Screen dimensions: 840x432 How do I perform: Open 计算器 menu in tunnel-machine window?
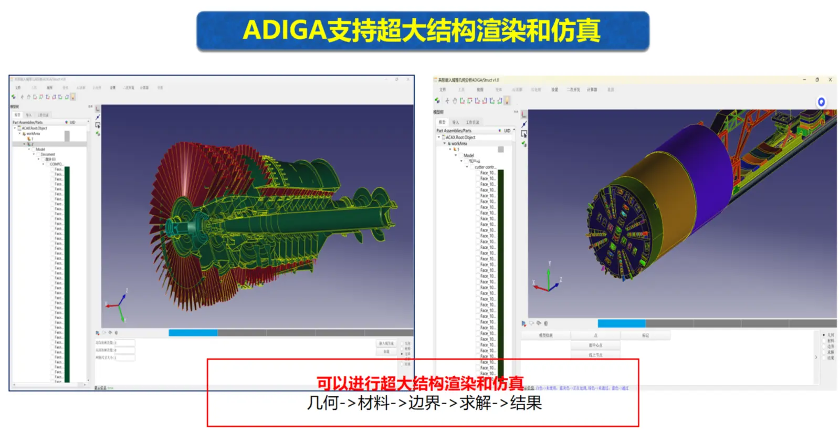[592, 90]
